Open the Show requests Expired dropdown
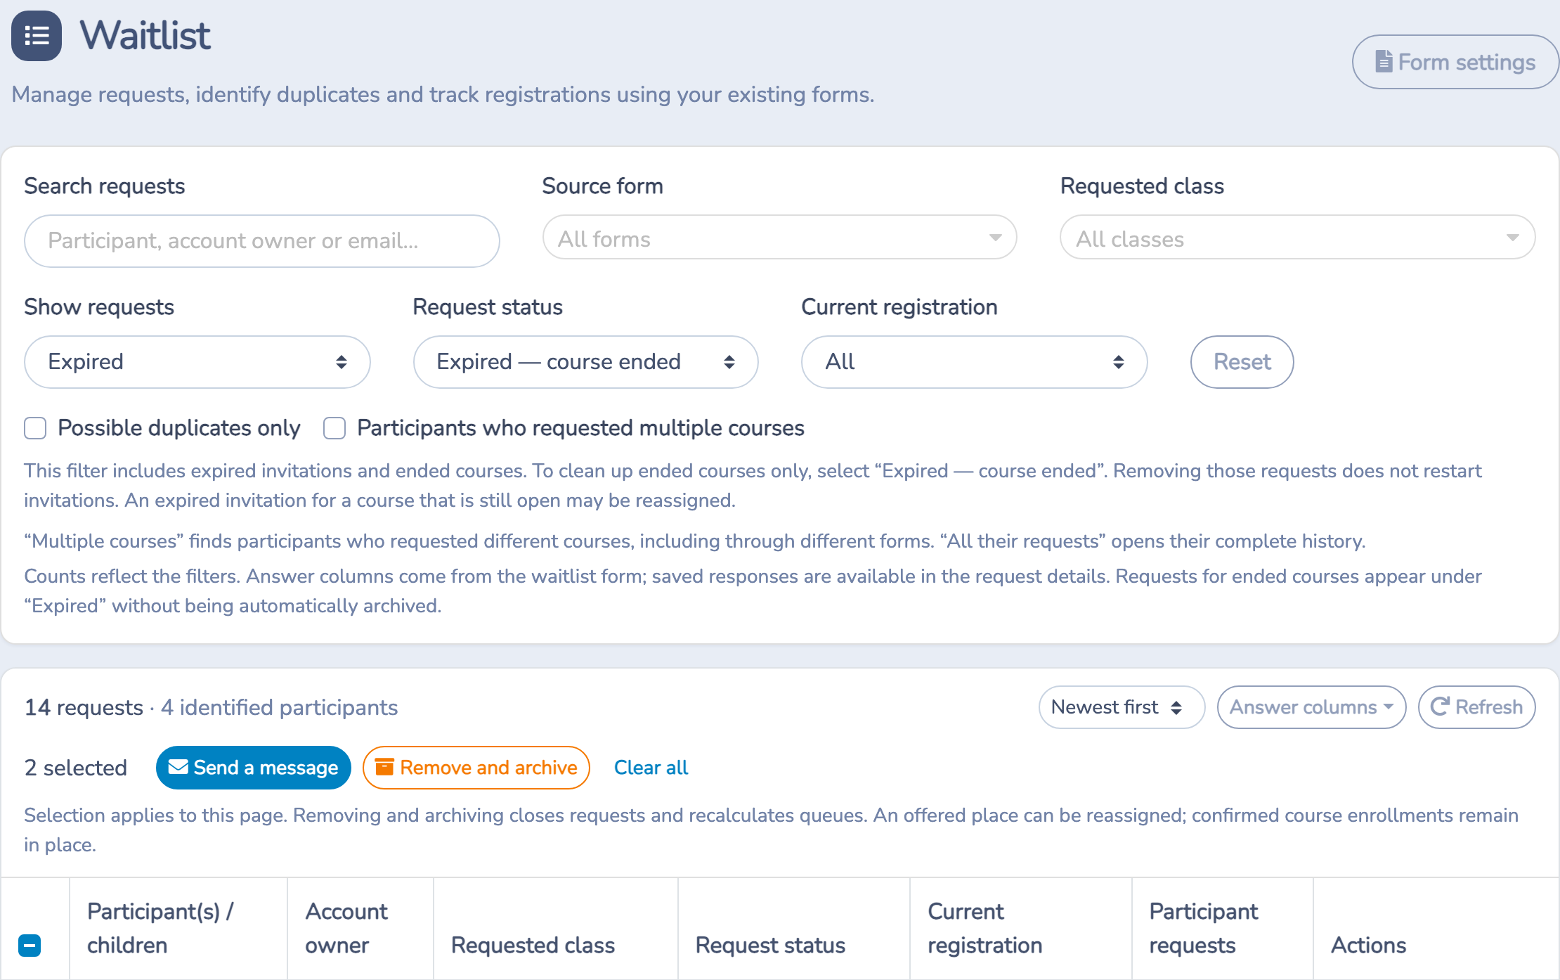 point(197,361)
